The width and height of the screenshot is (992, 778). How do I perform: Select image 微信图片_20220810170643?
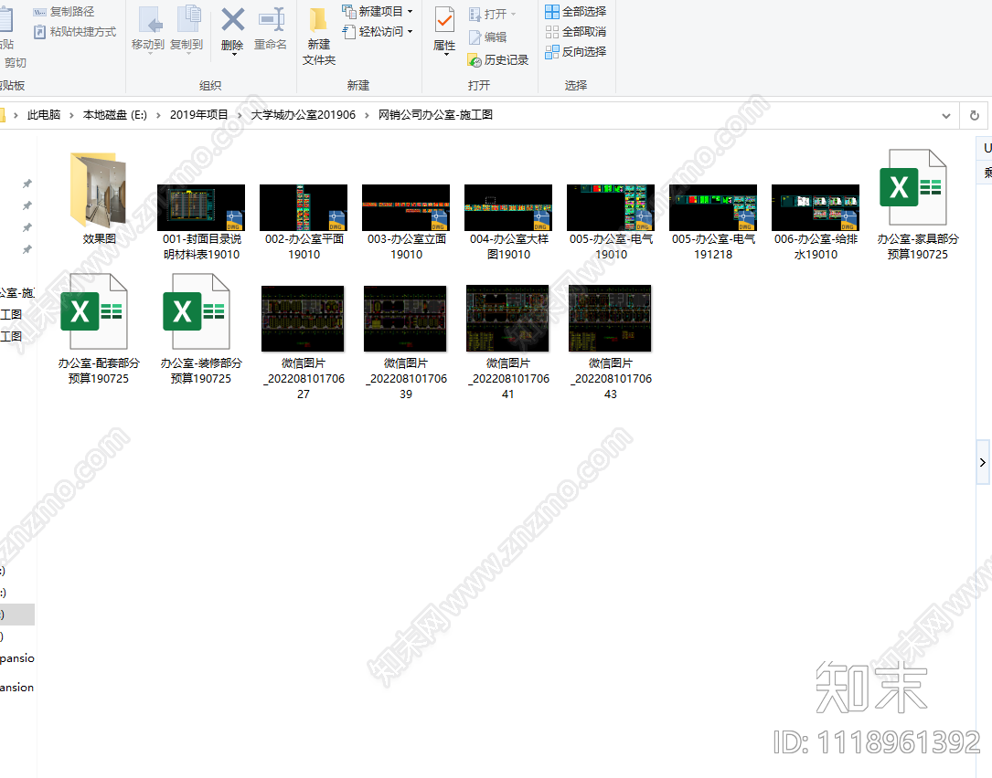611,342
